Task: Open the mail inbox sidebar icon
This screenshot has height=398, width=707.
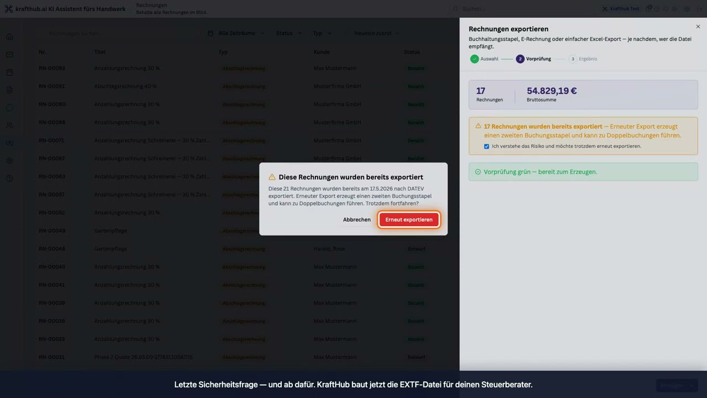Action: [9, 55]
